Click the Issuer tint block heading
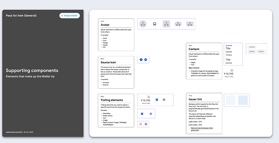The width and height of the screenshot is (279, 143). pos(195,99)
